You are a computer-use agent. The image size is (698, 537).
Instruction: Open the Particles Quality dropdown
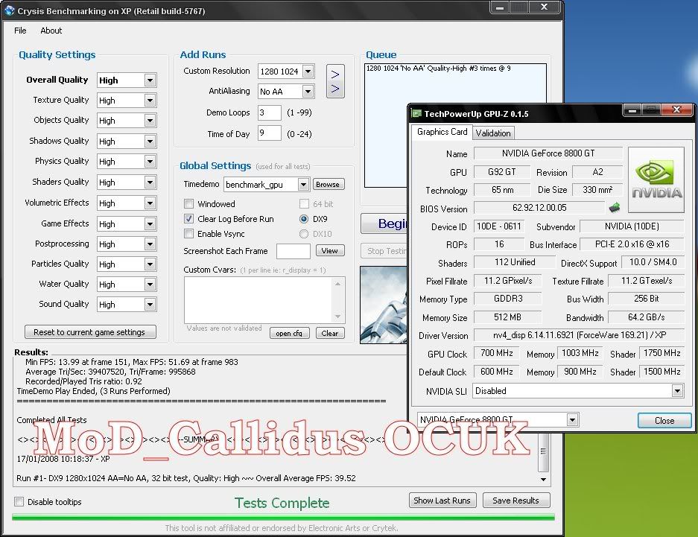(150, 264)
